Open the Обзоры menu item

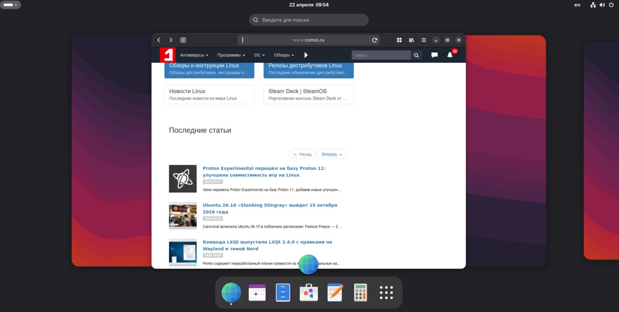(x=284, y=55)
